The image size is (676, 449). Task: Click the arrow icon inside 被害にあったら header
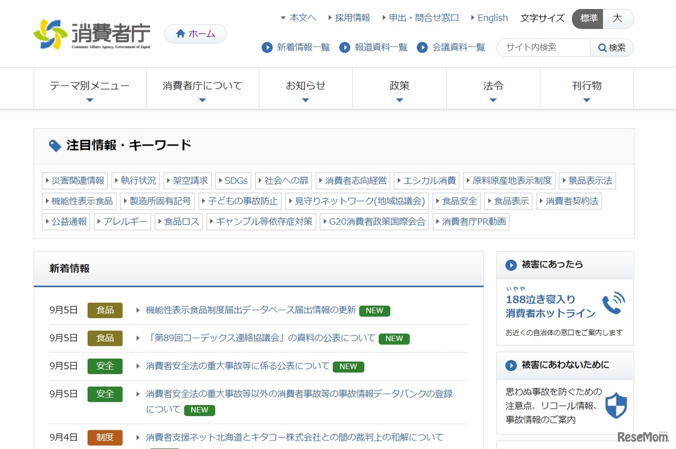pyautogui.click(x=511, y=265)
